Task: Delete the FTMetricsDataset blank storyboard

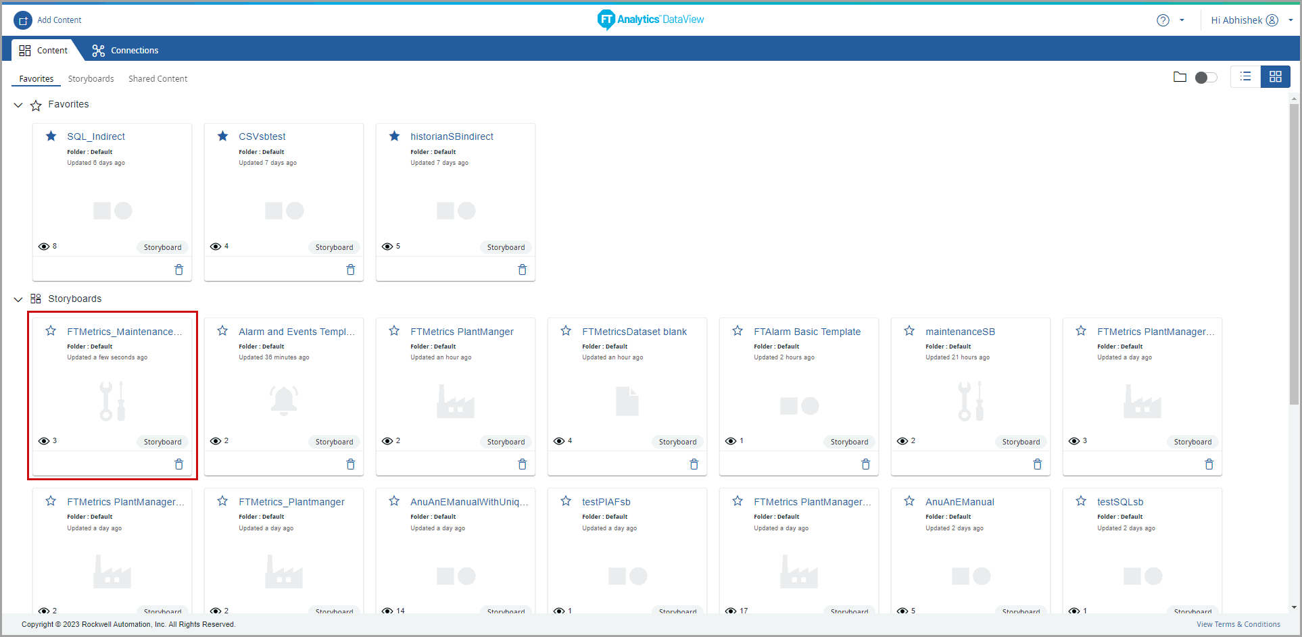Action: pyautogui.click(x=694, y=464)
